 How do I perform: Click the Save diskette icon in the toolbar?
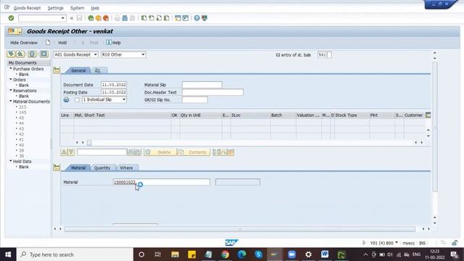pyautogui.click(x=79, y=18)
